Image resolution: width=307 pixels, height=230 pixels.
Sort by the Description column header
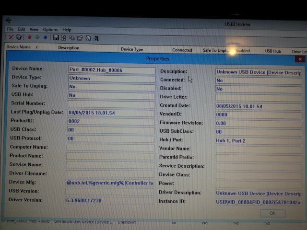coord(87,48)
